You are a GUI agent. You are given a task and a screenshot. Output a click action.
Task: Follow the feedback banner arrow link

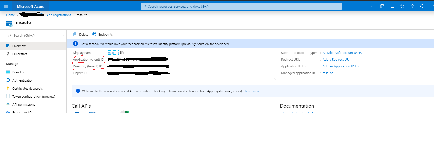tap(232, 44)
